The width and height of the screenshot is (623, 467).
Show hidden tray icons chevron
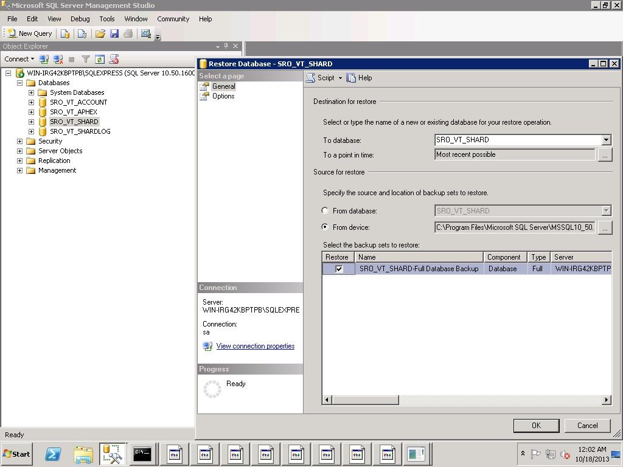(523, 454)
